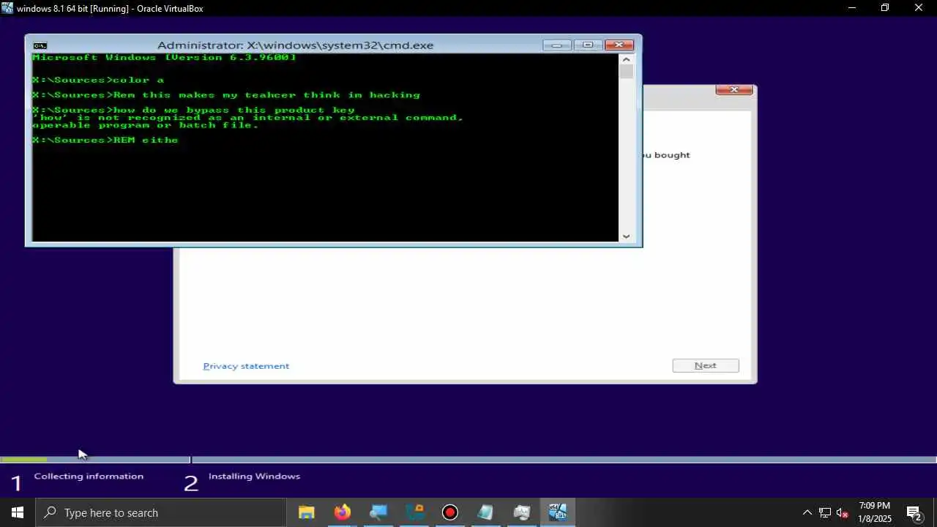937x527 pixels.
Task: Minimize the VirtualBox host window
Action: 851,8
